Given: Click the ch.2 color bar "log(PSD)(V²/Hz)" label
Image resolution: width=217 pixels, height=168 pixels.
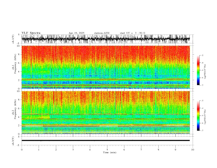Looking at the screenshot, I should pos(205,117).
